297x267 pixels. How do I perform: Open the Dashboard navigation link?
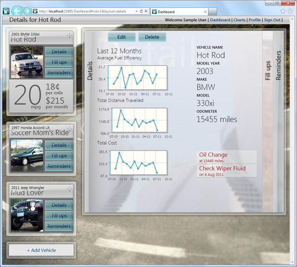click(220, 20)
